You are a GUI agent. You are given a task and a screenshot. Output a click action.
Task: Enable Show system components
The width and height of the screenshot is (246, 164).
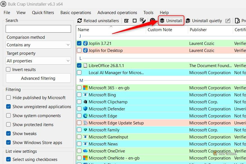8,115
